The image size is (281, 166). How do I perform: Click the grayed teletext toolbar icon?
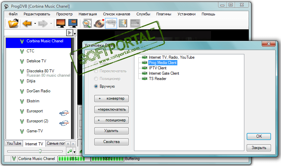pos(135,23)
